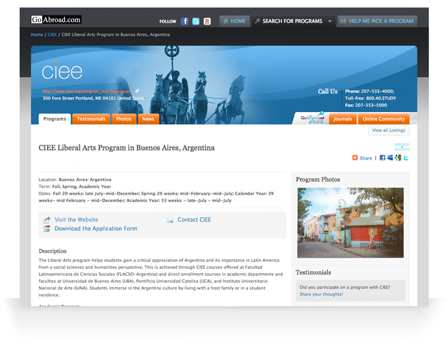The height and width of the screenshot is (346, 448).
Task: Open the YouTube icon in header
Action: pos(207,21)
